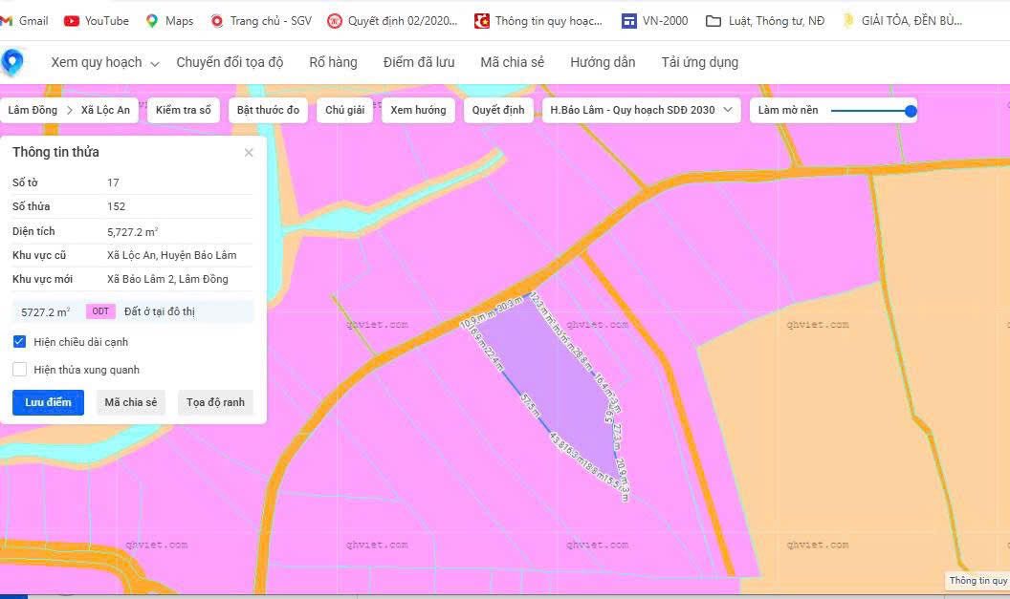The width and height of the screenshot is (1010, 599).
Task: Uncheck 'Hiện chiều dài cạnh'
Action: tap(19, 341)
